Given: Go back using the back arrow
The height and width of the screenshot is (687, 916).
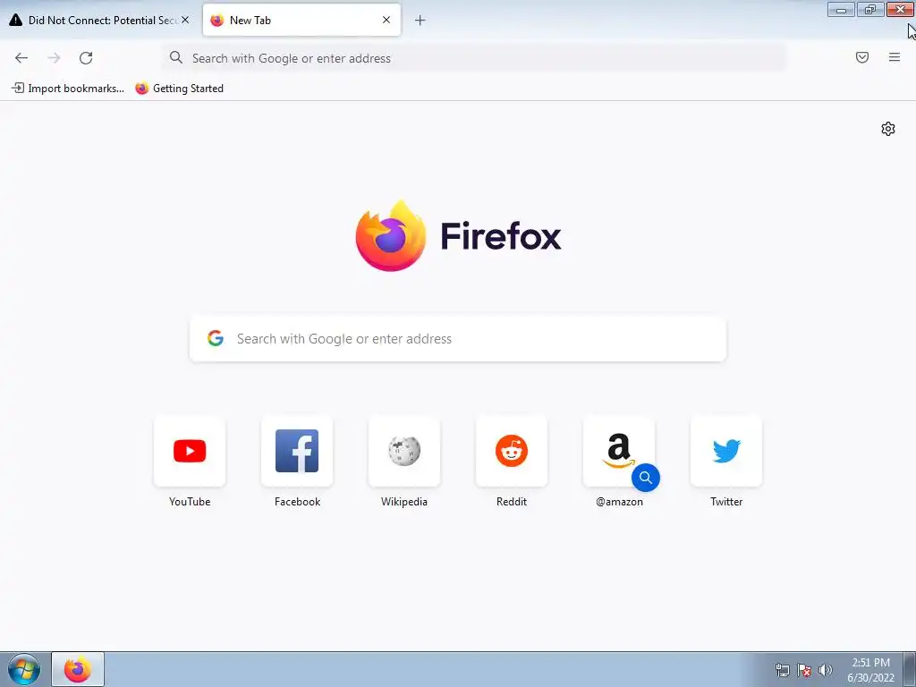Looking at the screenshot, I should [21, 58].
